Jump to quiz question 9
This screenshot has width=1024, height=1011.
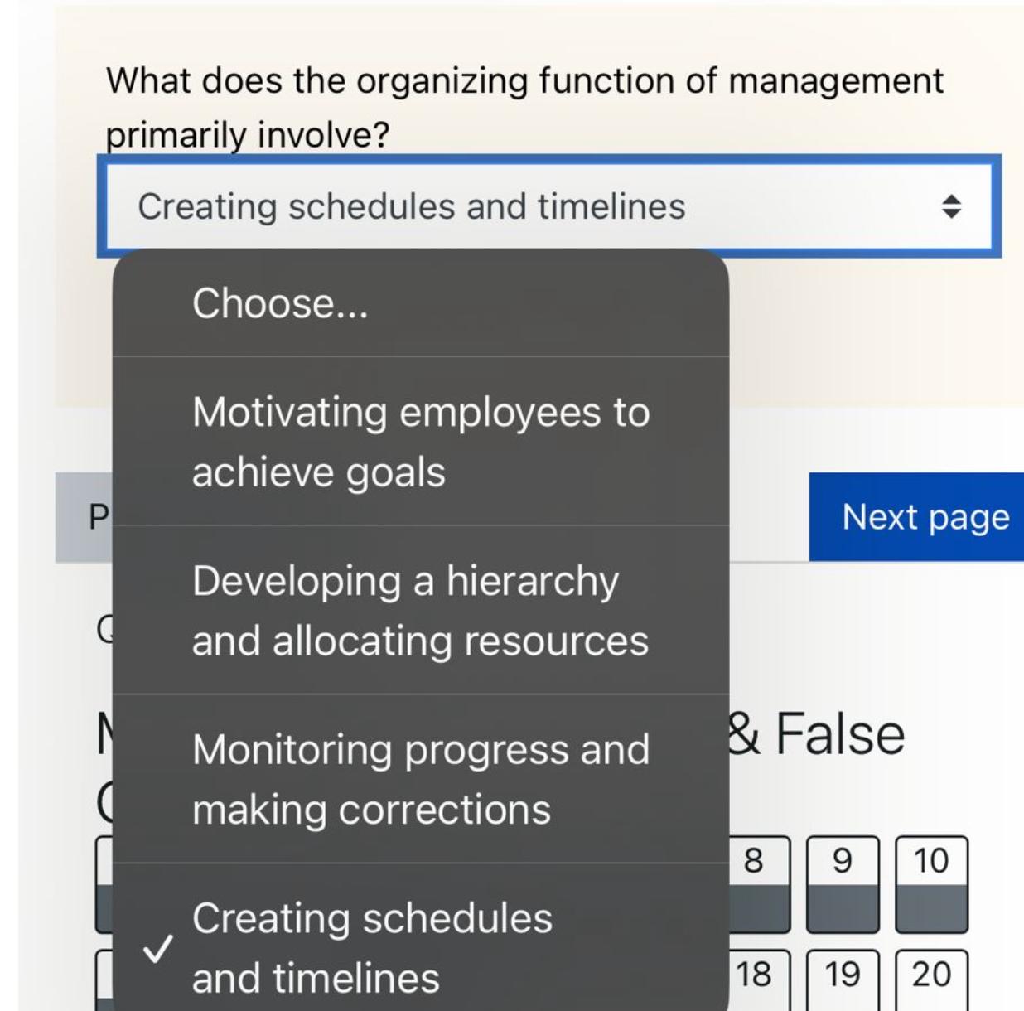(843, 860)
